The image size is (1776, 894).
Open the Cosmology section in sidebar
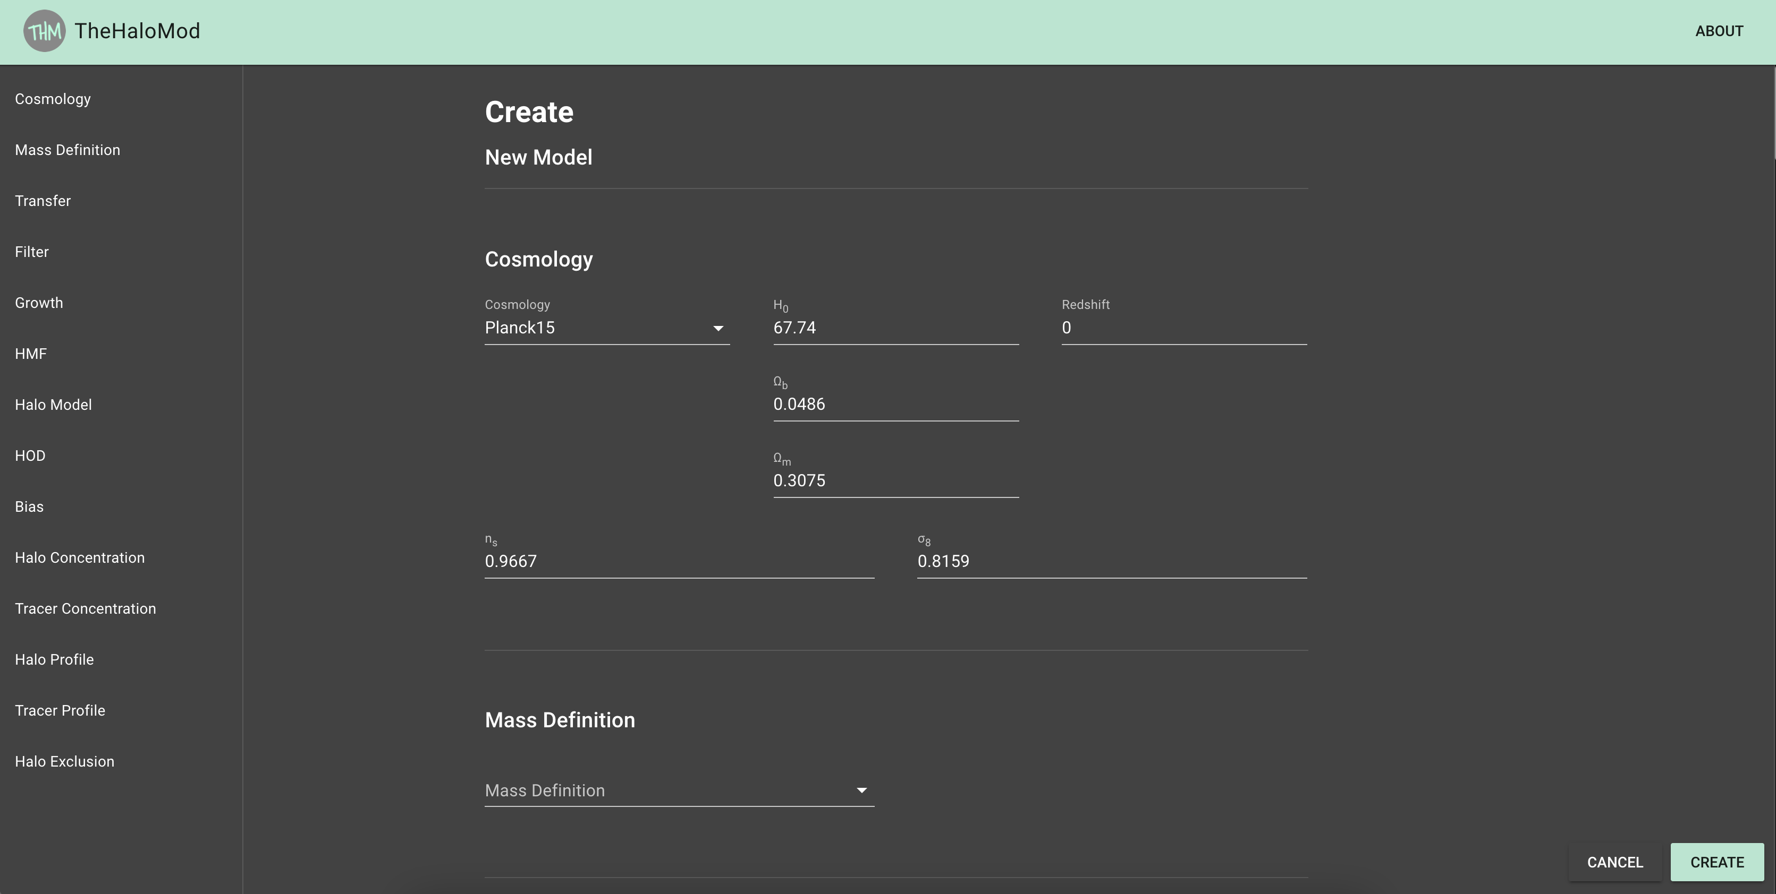(x=53, y=99)
